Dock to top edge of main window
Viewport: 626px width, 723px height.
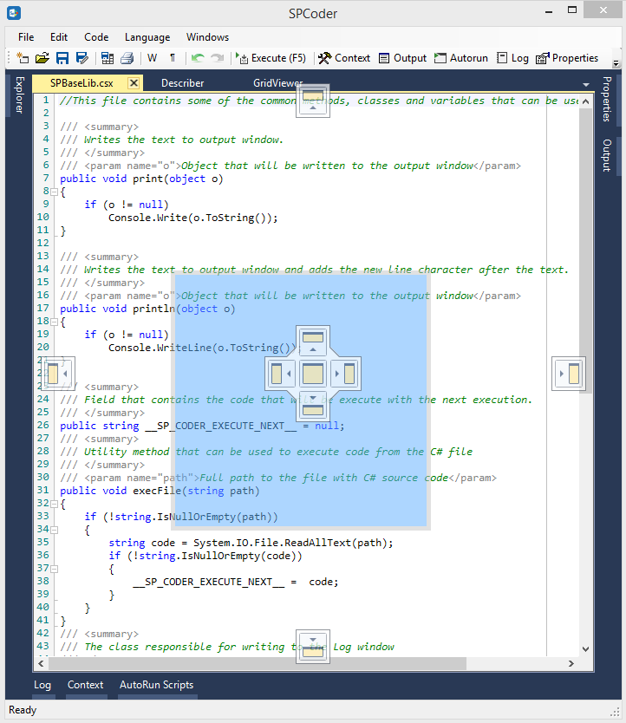[x=313, y=101]
